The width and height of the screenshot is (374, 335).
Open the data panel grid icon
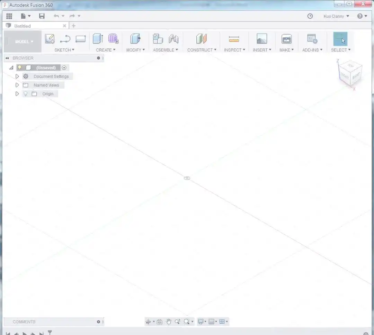pos(9,16)
